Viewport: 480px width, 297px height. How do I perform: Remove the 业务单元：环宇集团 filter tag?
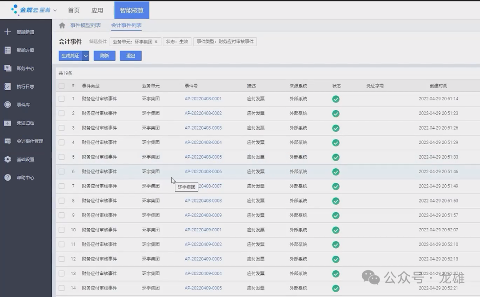(156, 42)
